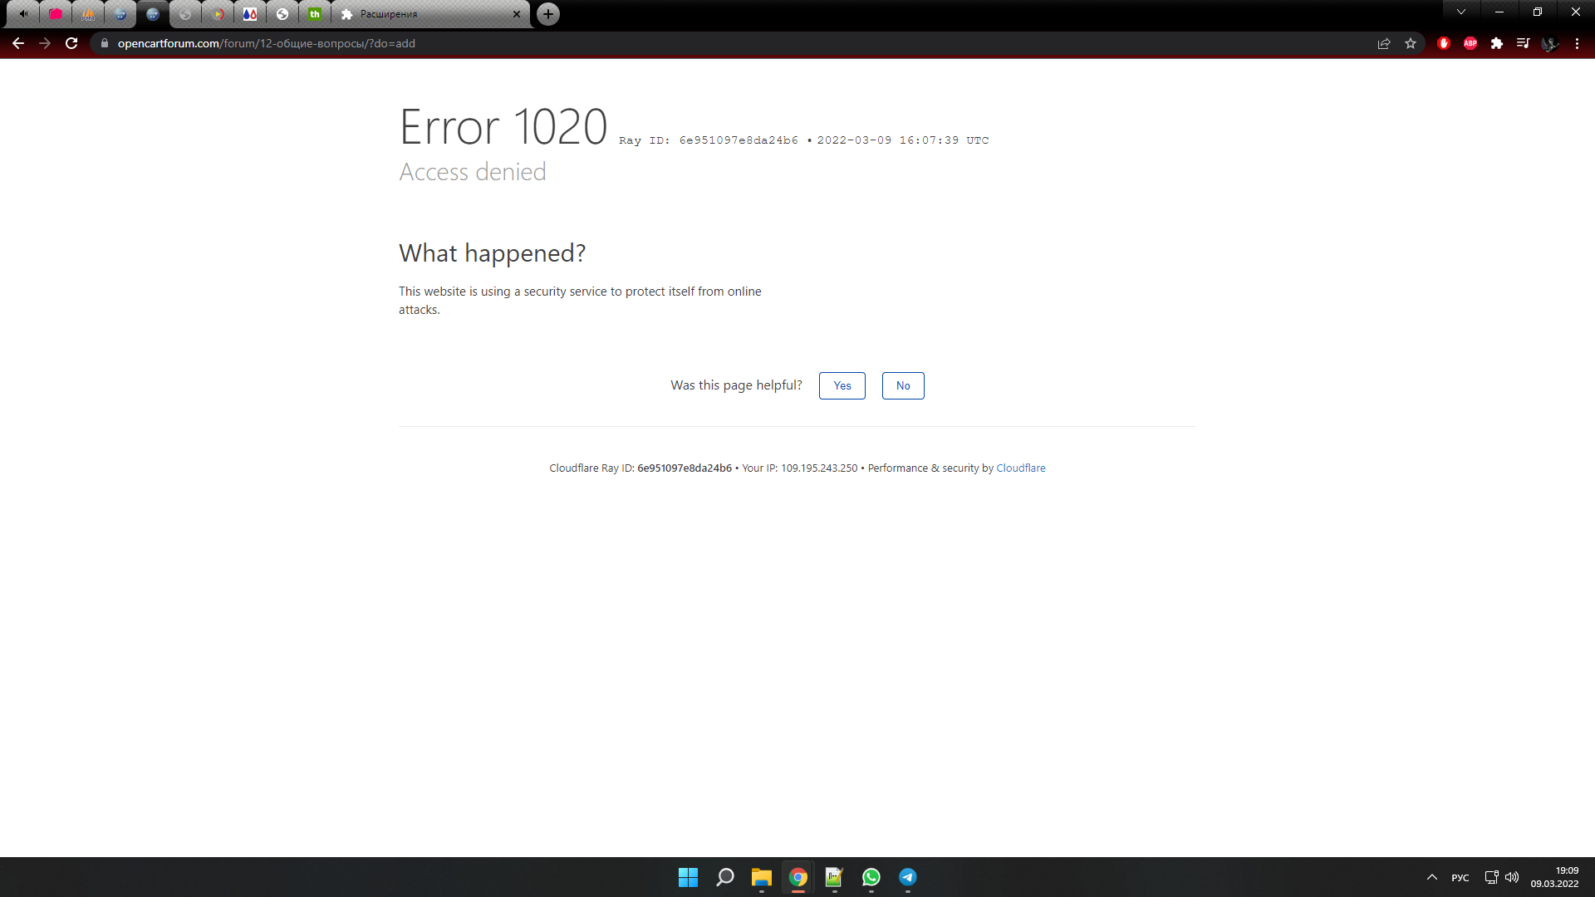Open the Cloudflare link
1595x897 pixels.
(1020, 468)
